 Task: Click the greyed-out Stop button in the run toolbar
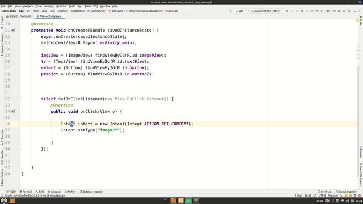322,11
